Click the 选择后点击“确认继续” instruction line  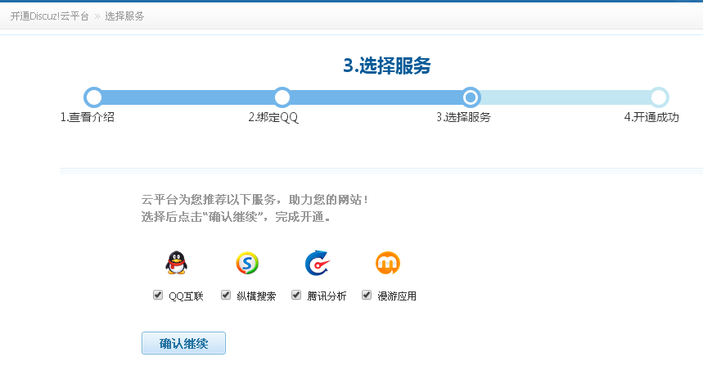pyautogui.click(x=236, y=217)
